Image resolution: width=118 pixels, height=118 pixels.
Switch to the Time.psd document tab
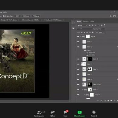coord(8,20)
